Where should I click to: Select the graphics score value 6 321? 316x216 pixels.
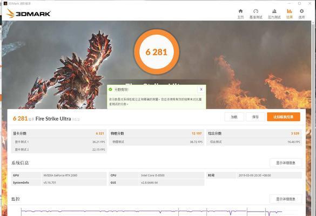[x=100, y=133]
